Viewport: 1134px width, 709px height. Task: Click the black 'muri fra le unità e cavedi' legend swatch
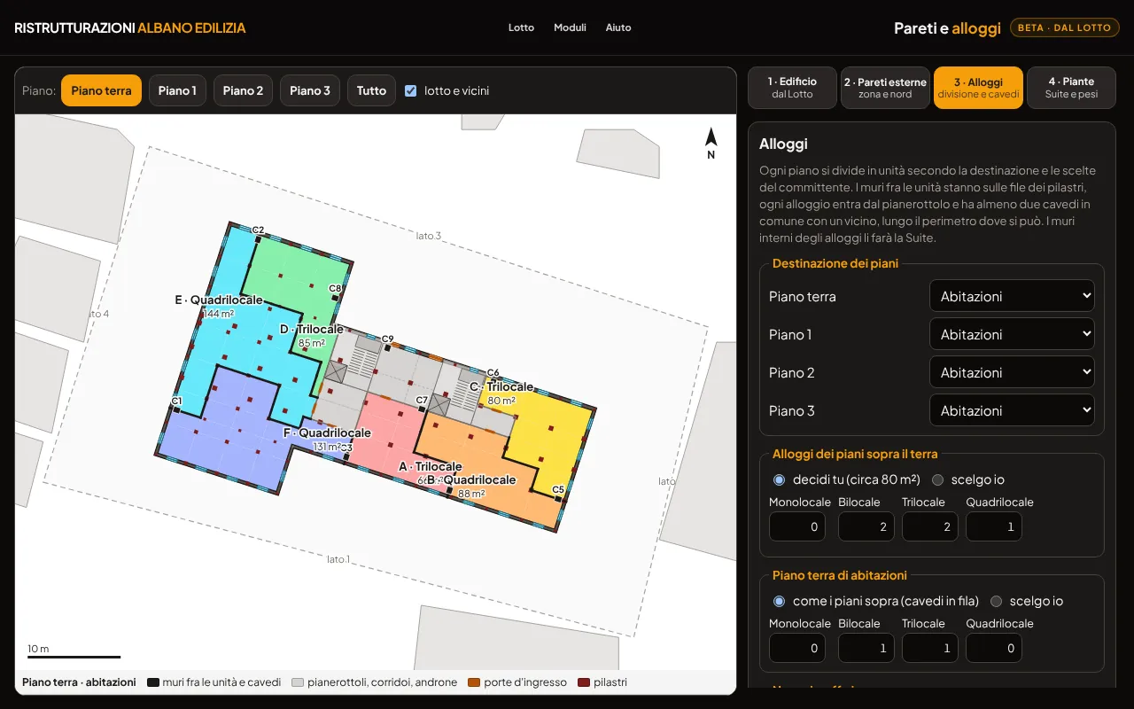[153, 682]
